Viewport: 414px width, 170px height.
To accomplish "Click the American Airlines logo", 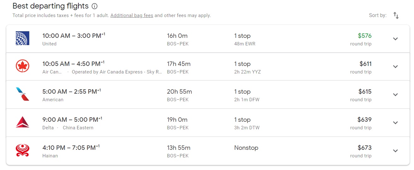I will (22, 94).
